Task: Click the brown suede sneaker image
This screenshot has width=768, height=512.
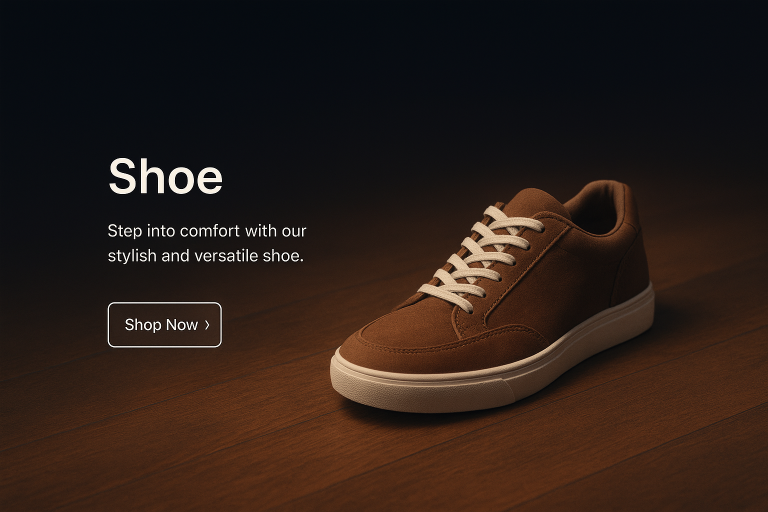Action: tap(492, 297)
